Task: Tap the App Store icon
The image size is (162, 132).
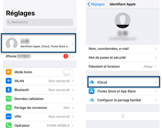Action: pos(92,91)
